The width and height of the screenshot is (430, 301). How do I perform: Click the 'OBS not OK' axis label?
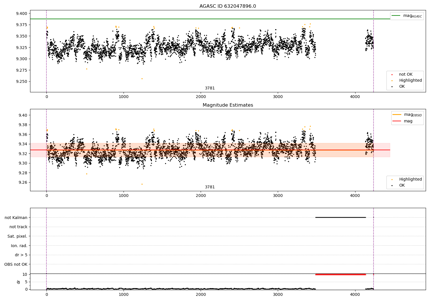16,264
